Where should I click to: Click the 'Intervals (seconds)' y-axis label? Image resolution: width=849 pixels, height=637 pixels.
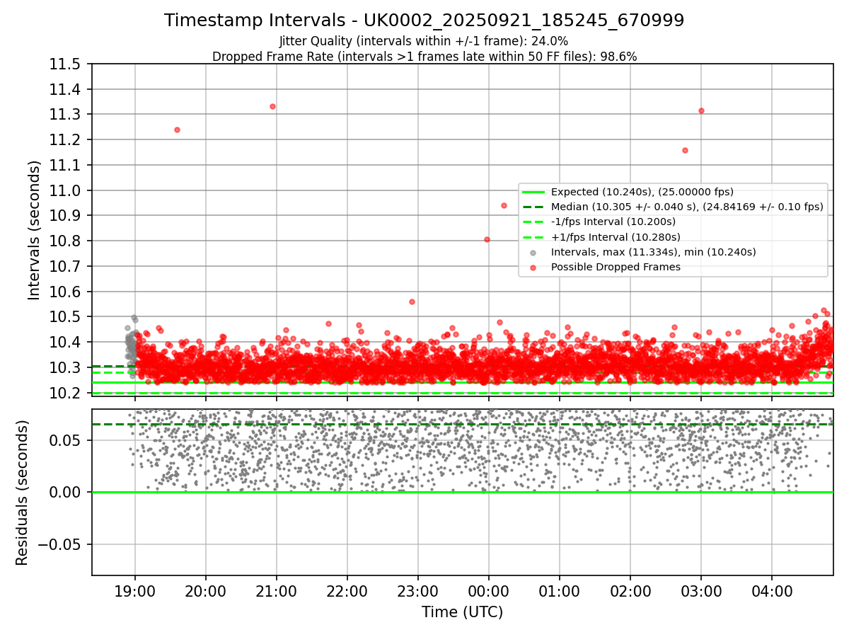[x=34, y=229]
